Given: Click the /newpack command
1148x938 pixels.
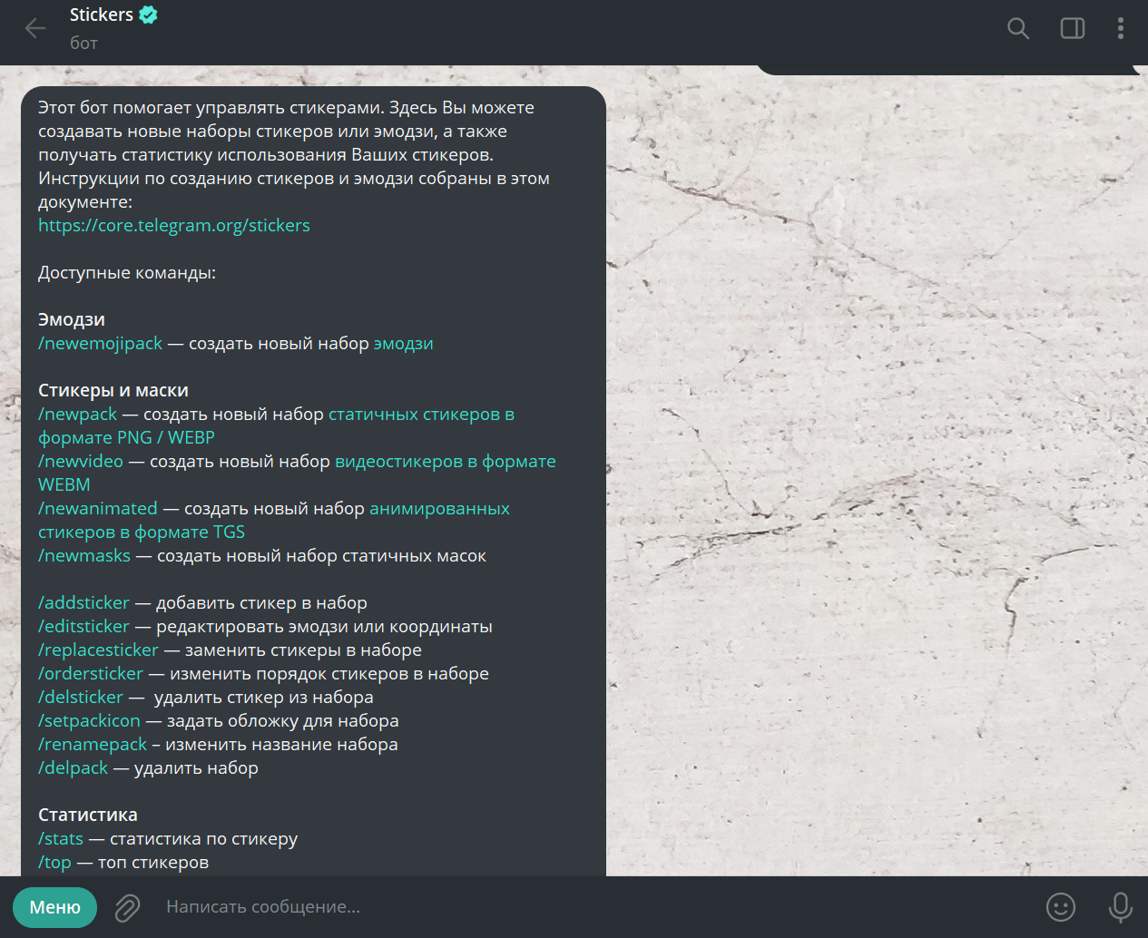Looking at the screenshot, I should (77, 414).
